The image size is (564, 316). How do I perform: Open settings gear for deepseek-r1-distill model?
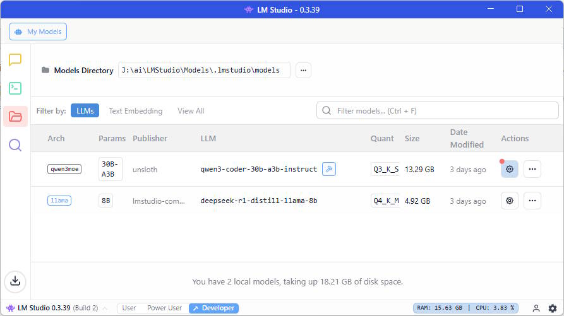(x=510, y=201)
